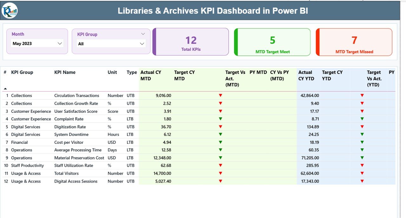Collapse the KPI Group slicer header chevron

(143, 33)
